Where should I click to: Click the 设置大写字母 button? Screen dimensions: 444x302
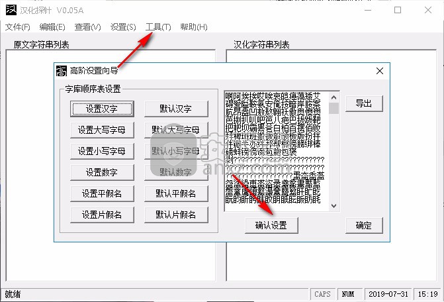(x=102, y=130)
